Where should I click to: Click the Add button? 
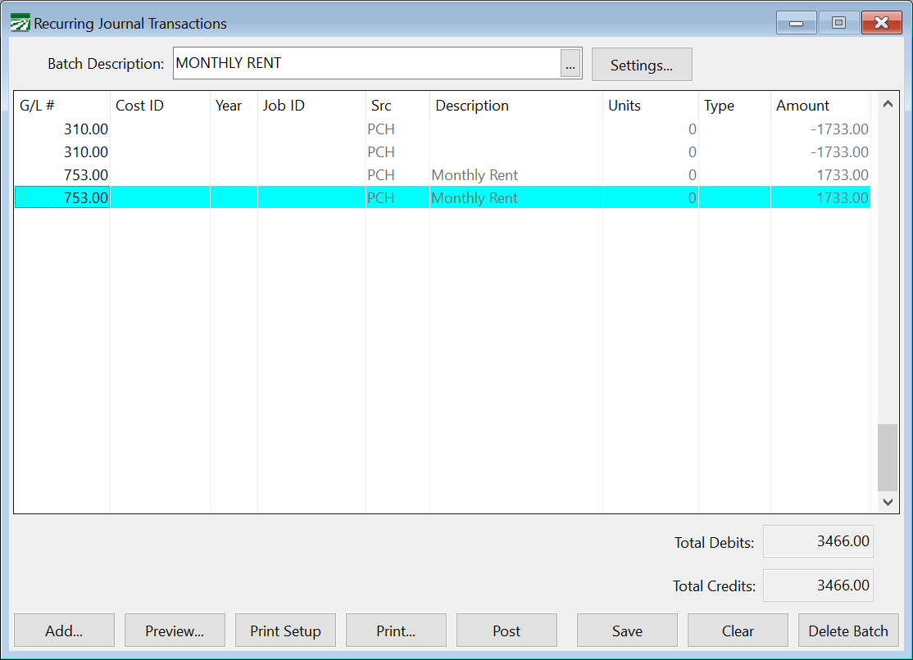(64, 631)
